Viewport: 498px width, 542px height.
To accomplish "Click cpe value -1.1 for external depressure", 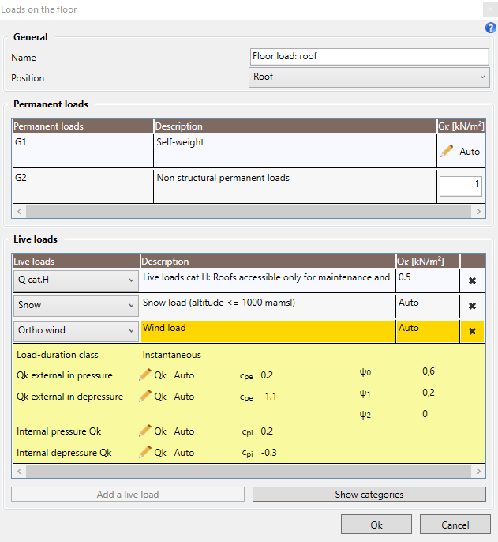I will pyautogui.click(x=268, y=397).
